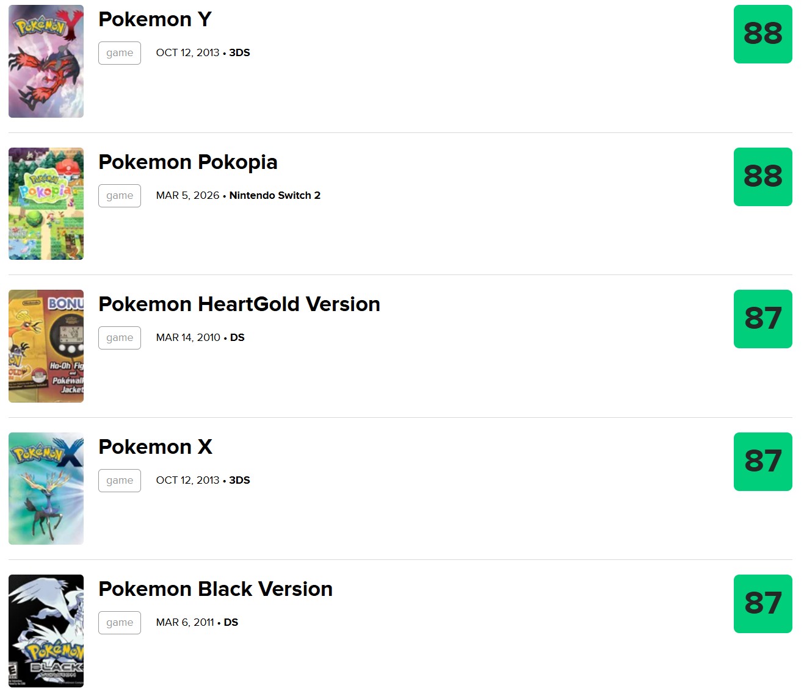Click HeartGold's 87 score box

[x=762, y=319]
